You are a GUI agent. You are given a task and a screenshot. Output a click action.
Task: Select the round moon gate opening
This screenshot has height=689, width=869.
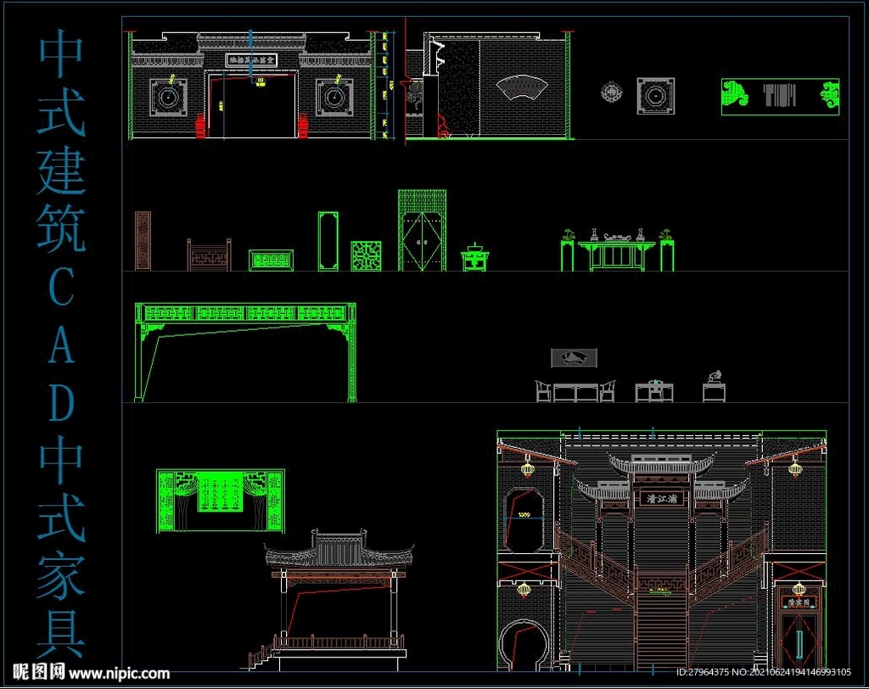point(524,645)
